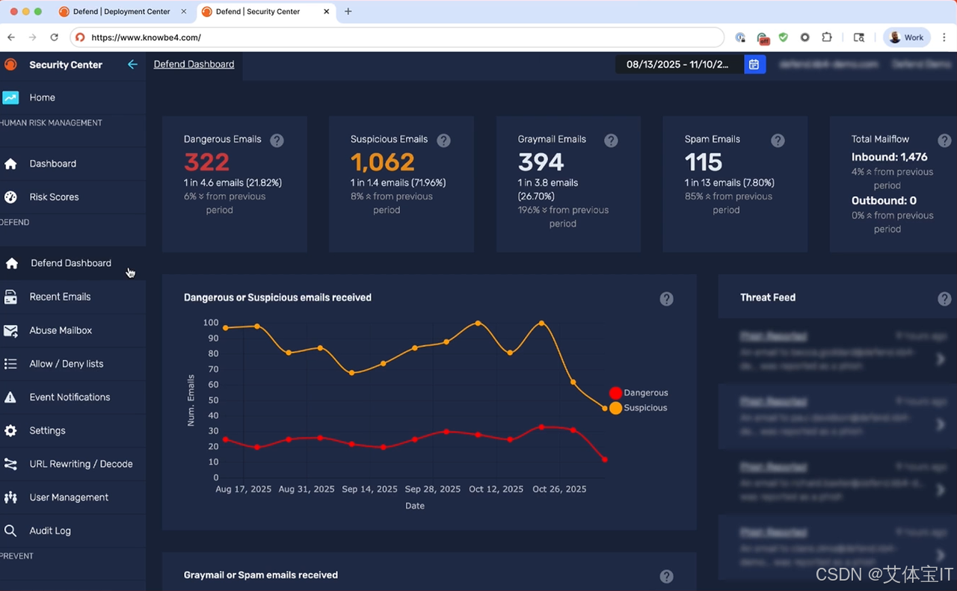
Task: Toggle the Dangerous series red legend dot
Action: [x=615, y=393]
